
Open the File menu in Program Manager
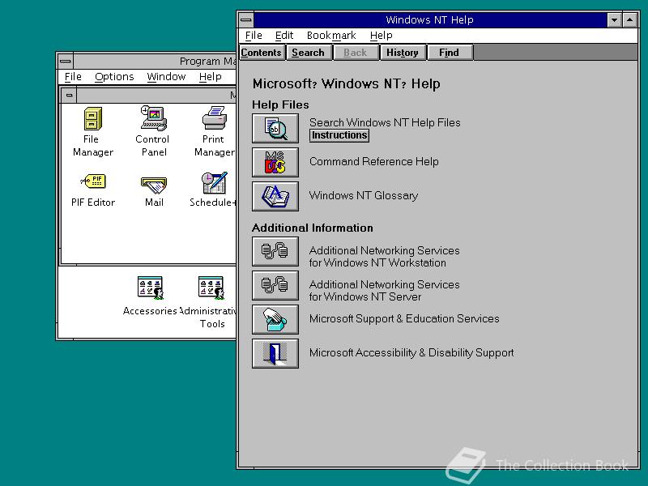[73, 77]
